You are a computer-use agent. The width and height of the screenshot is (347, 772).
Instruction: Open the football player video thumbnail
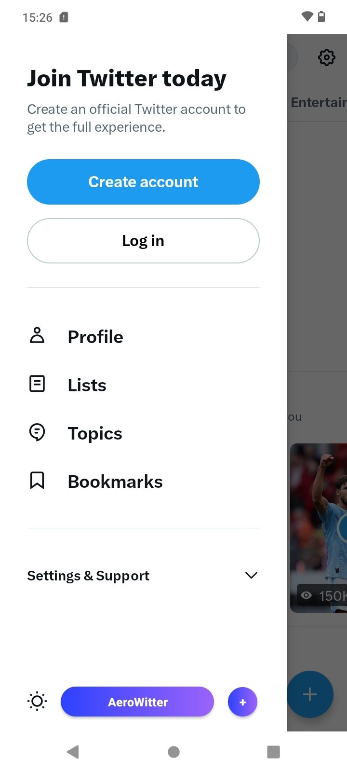(319, 528)
